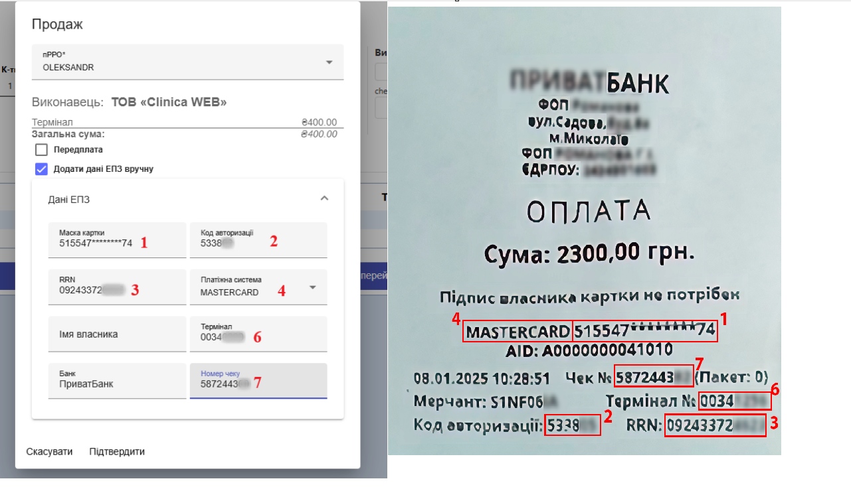The image size is (851, 487).
Task: Click the receipt date 08.01.2025 10:28:51
Action: [482, 379]
